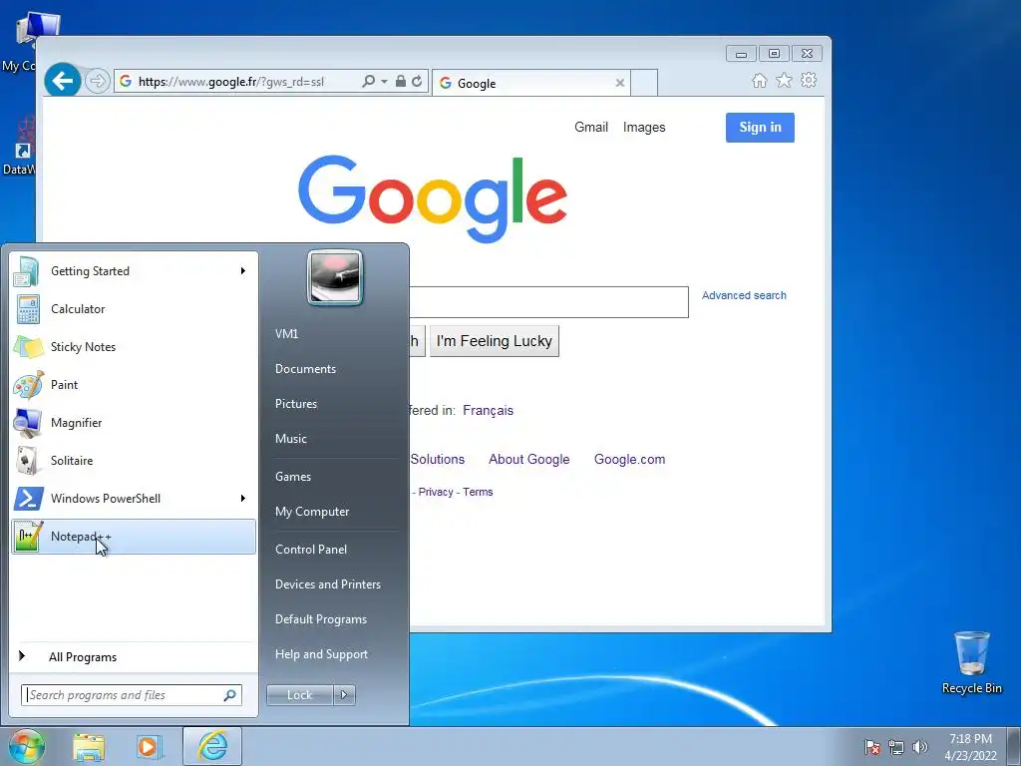Open a new blank tab in Internet Explorer
1021x766 pixels.
644,83
